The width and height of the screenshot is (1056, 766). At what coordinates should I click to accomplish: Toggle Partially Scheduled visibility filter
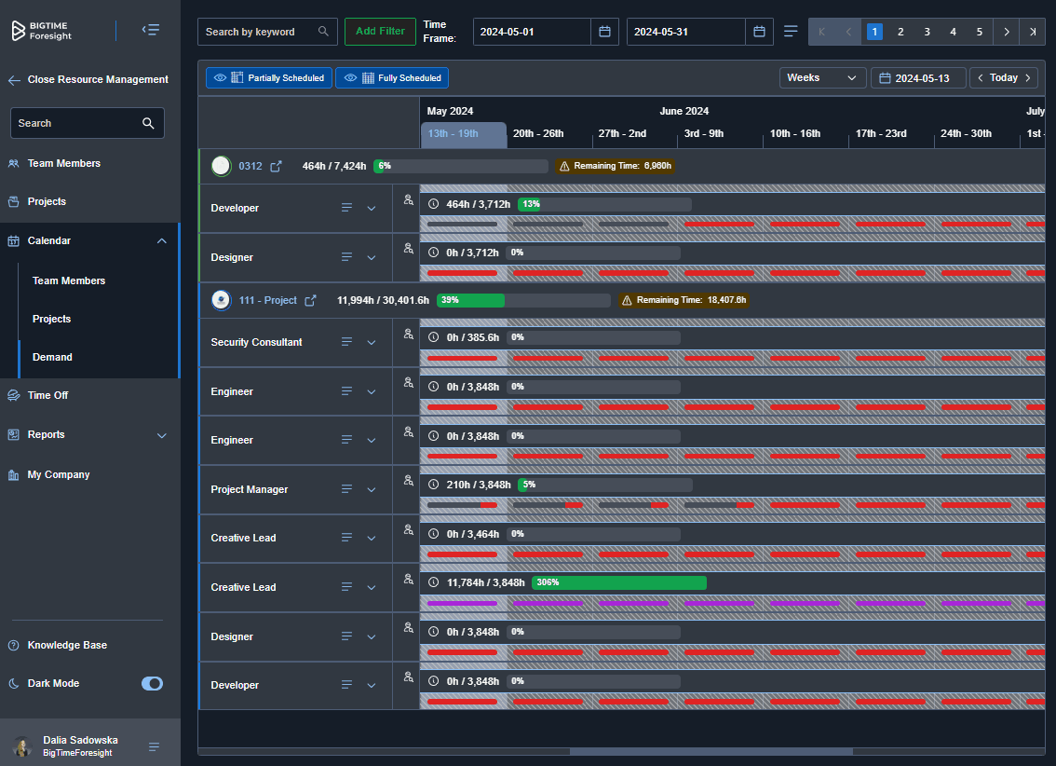[269, 78]
